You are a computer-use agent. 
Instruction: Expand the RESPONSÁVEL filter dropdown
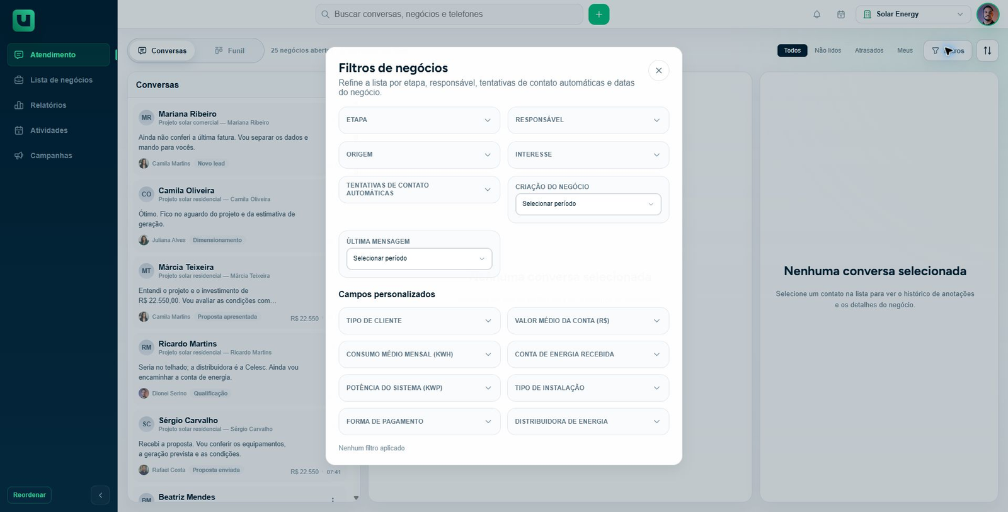tap(588, 120)
